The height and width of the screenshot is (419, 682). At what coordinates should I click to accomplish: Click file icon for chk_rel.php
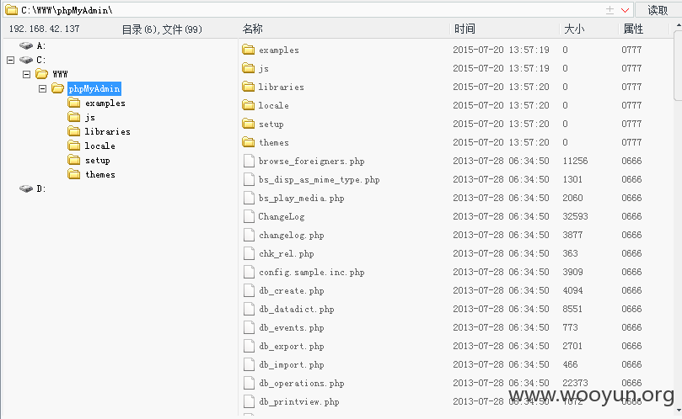(x=249, y=253)
